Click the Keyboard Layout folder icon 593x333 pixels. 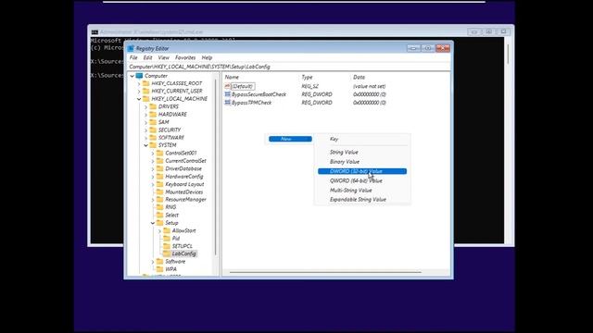(x=160, y=184)
